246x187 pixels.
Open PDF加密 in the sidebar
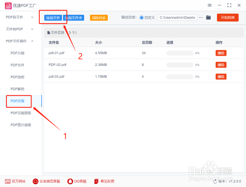pyautogui.click(x=18, y=77)
